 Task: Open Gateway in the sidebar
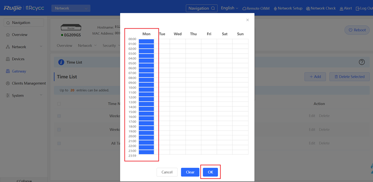[x=19, y=71]
